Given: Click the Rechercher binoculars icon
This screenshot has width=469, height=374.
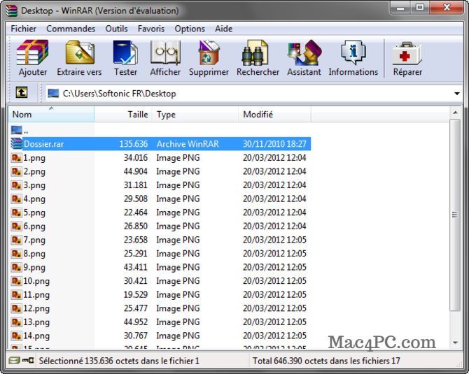Looking at the screenshot, I should 255,53.
